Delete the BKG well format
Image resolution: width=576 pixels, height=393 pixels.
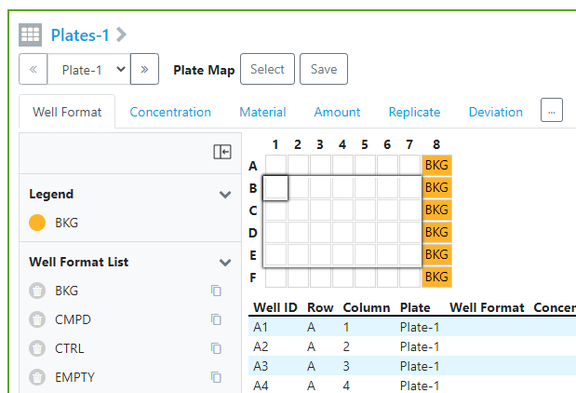[37, 291]
